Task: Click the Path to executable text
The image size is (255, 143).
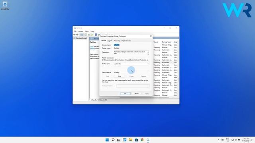Action: 125,60
